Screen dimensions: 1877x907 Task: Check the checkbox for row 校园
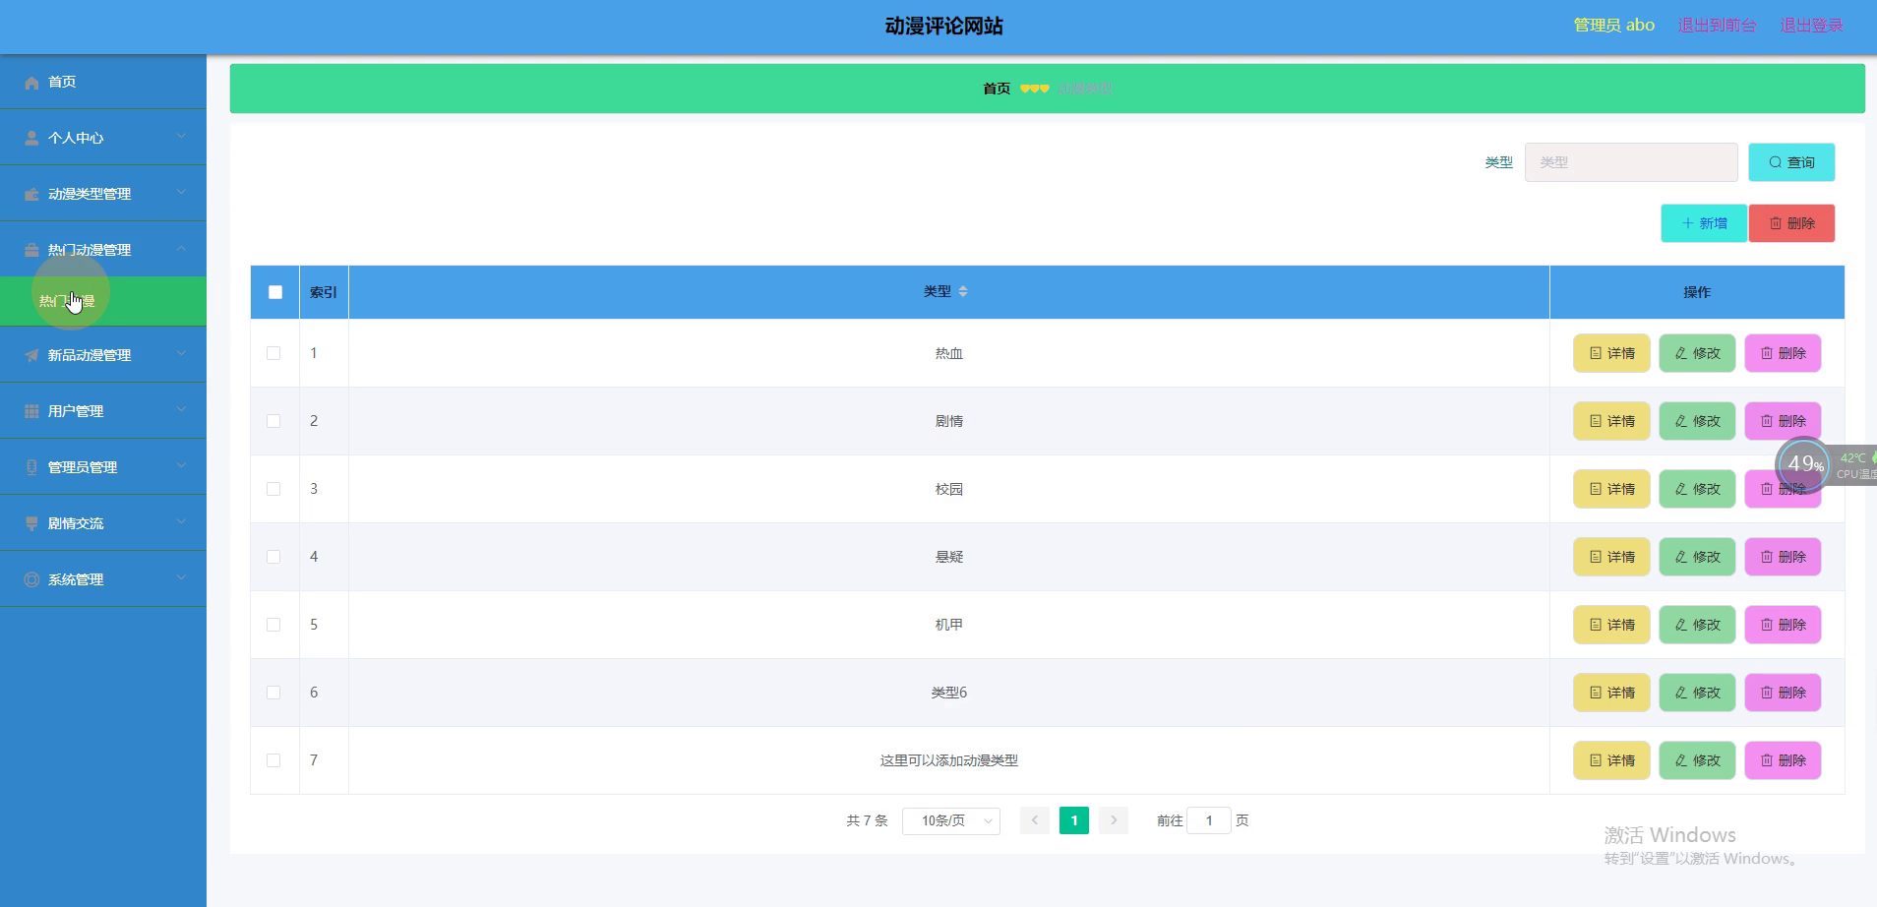pyautogui.click(x=273, y=489)
